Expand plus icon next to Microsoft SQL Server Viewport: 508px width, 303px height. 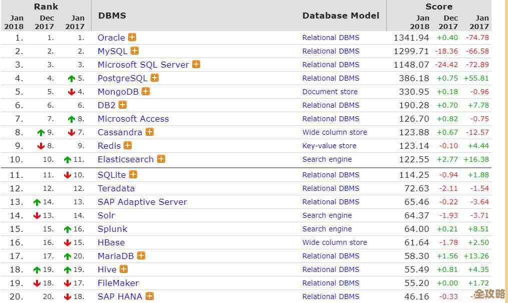[196, 65]
